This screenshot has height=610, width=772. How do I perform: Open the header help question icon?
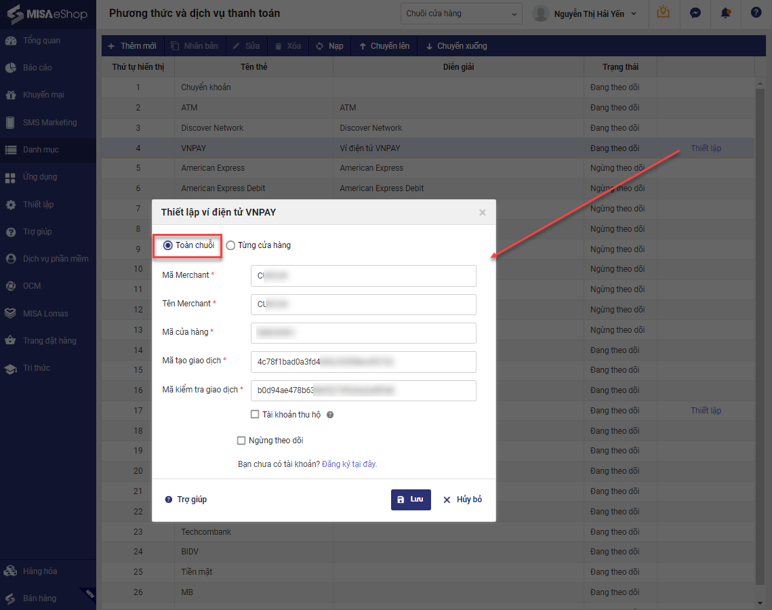pos(756,12)
